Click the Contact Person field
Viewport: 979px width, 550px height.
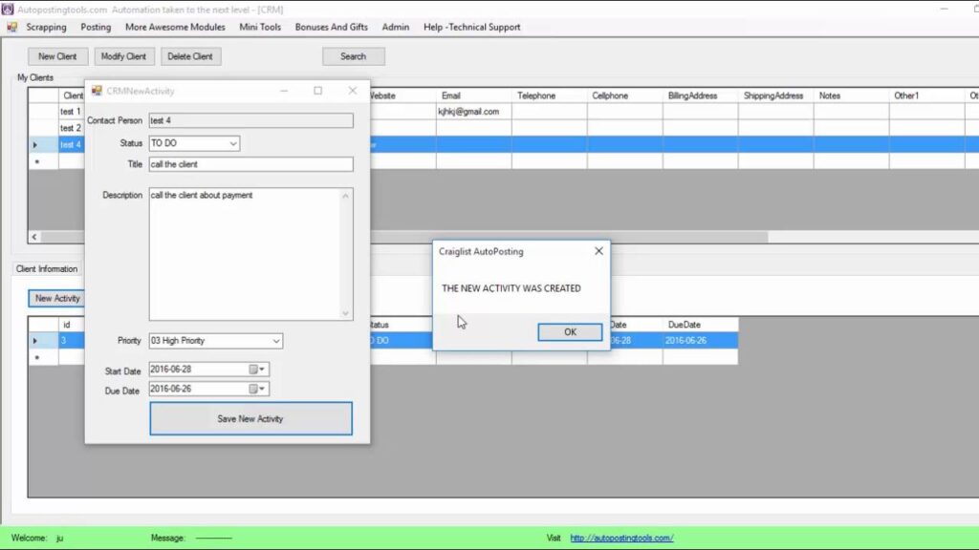pyautogui.click(x=250, y=120)
